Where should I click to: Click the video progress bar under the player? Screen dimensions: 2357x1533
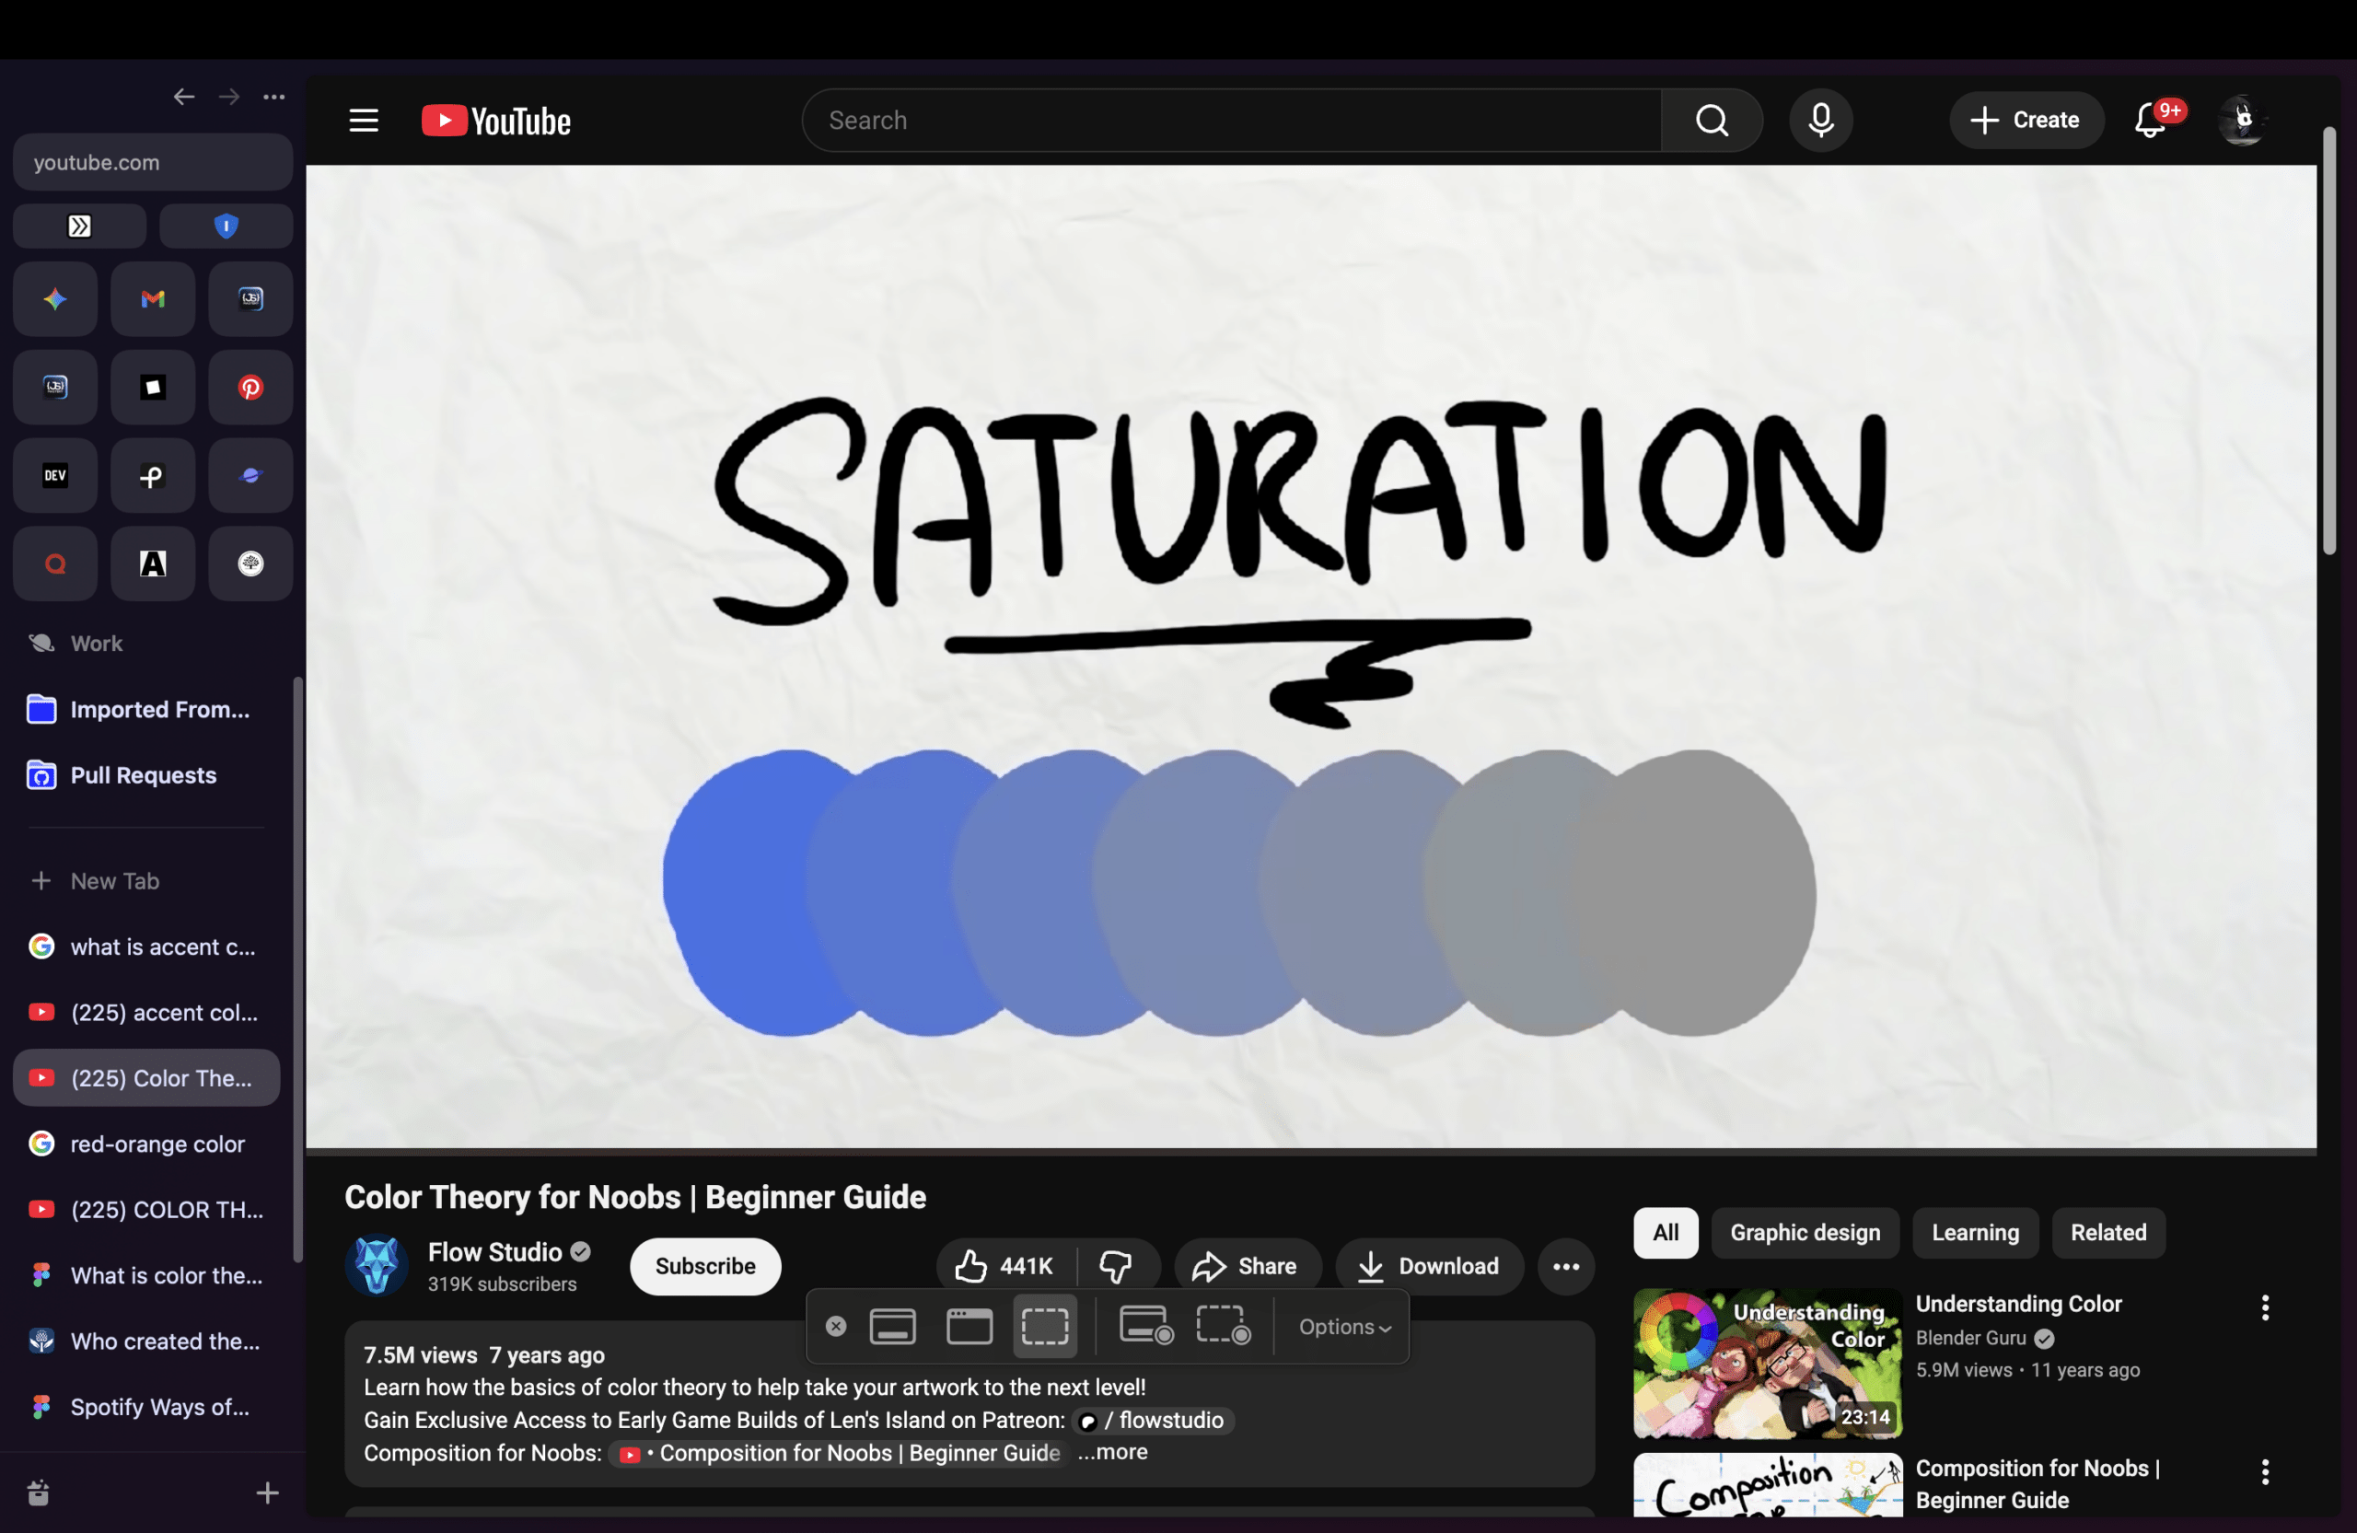click(1309, 1152)
